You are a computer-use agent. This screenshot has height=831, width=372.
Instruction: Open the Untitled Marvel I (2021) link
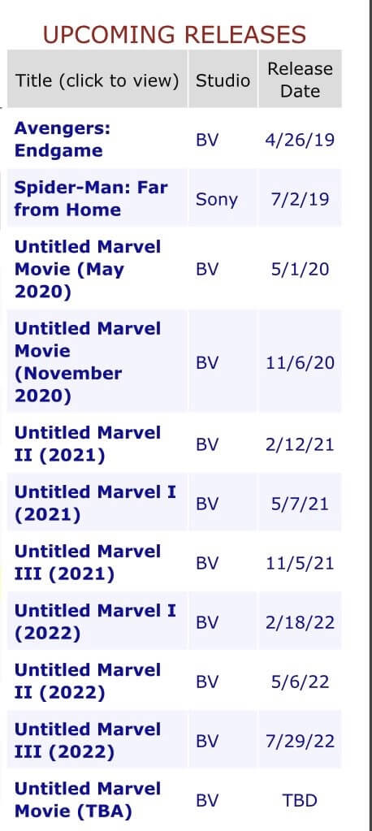point(95,504)
